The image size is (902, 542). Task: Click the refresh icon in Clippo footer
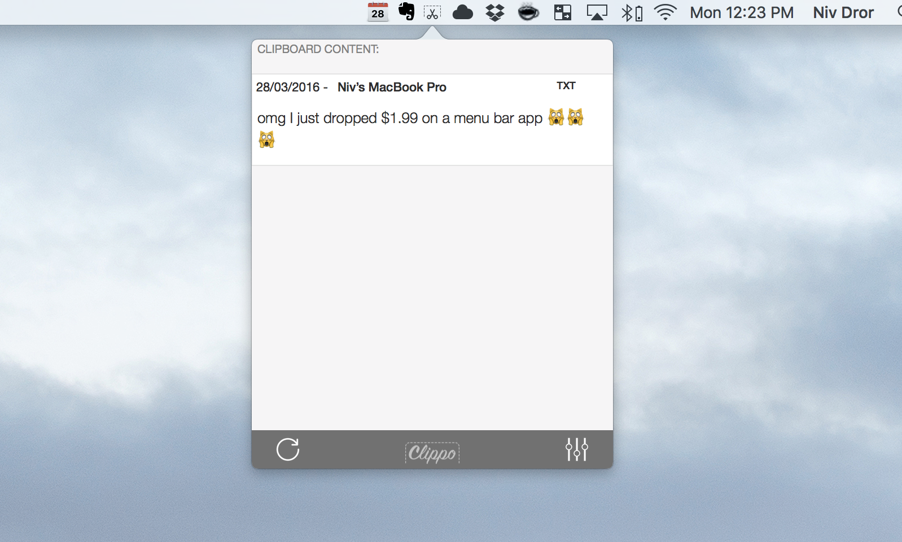[x=288, y=449]
